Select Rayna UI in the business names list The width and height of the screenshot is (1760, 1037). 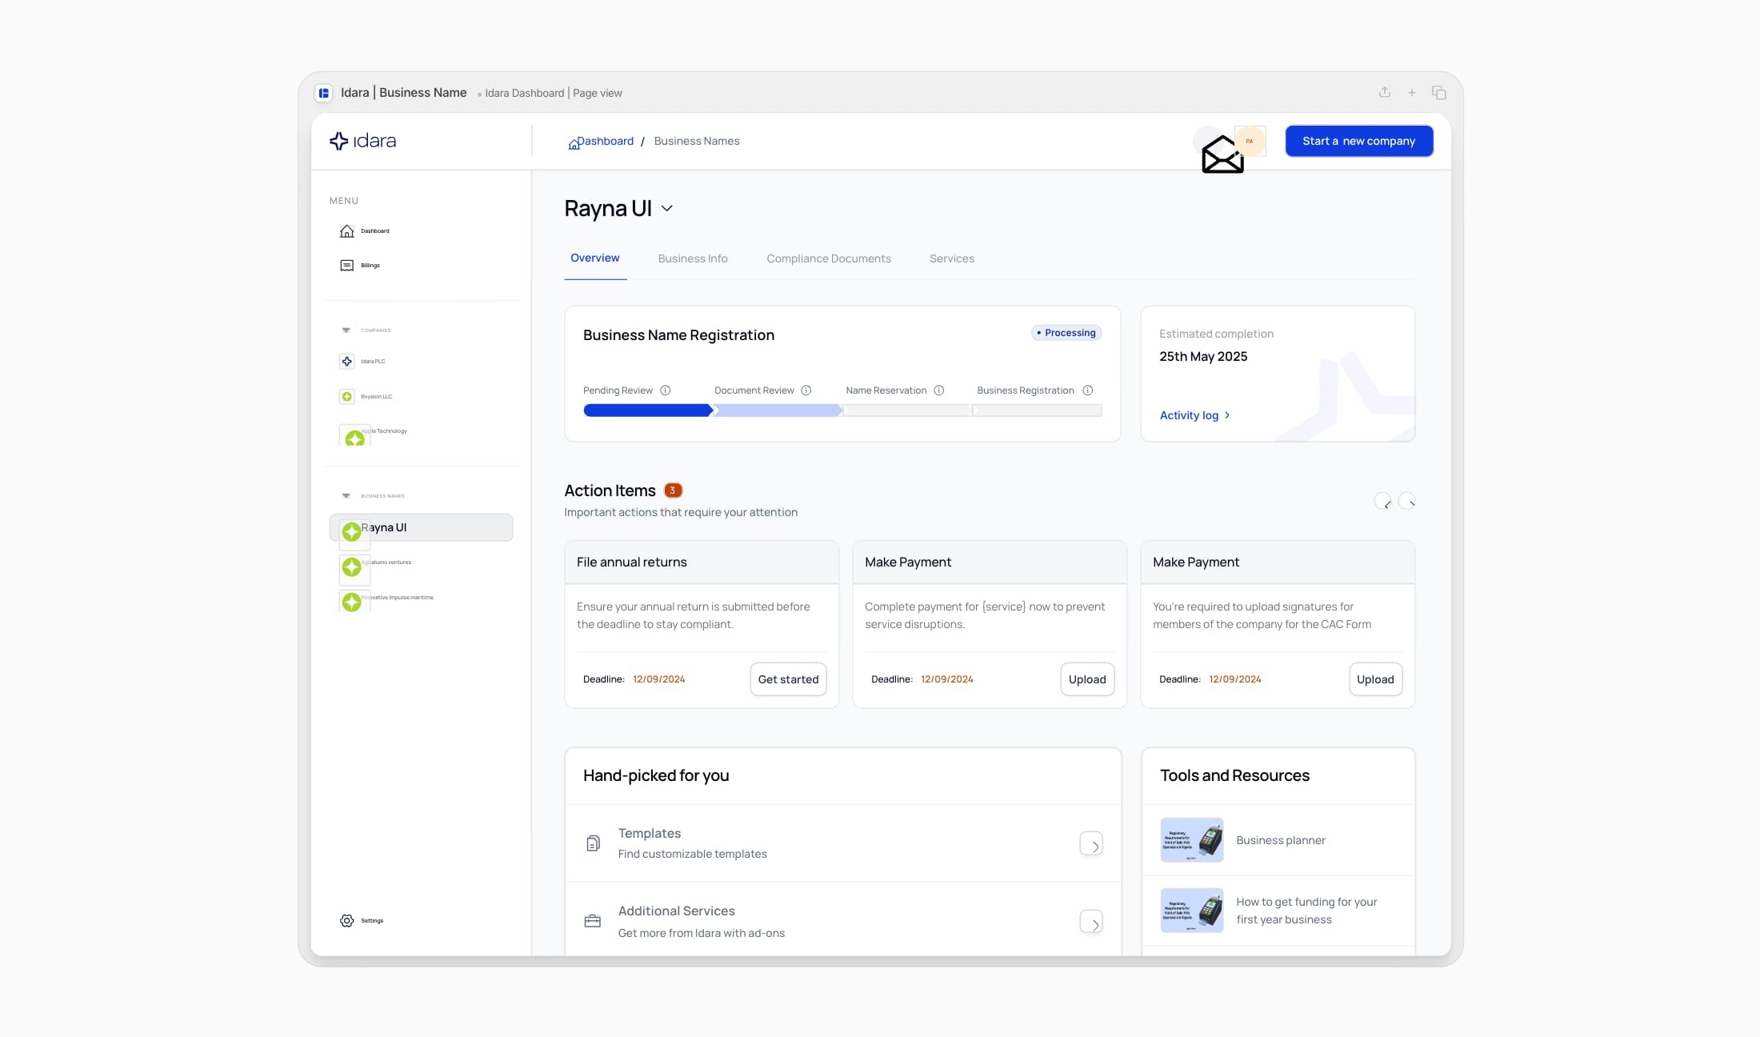pyautogui.click(x=421, y=527)
